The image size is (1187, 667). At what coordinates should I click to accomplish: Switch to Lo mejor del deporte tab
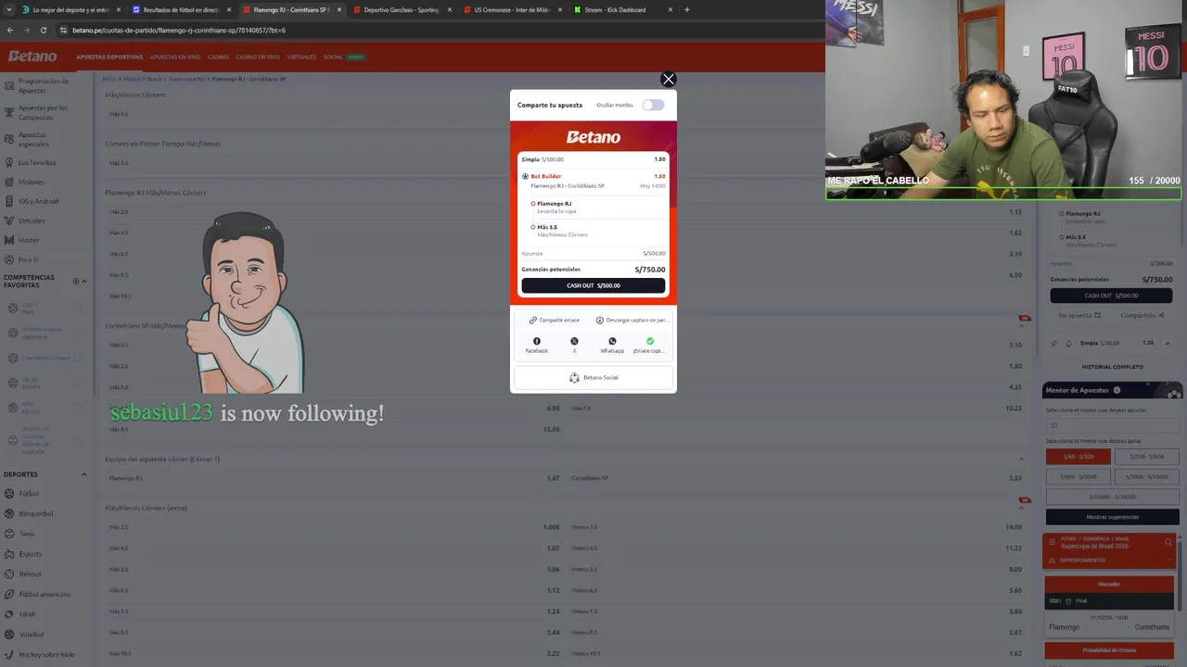[x=70, y=9]
